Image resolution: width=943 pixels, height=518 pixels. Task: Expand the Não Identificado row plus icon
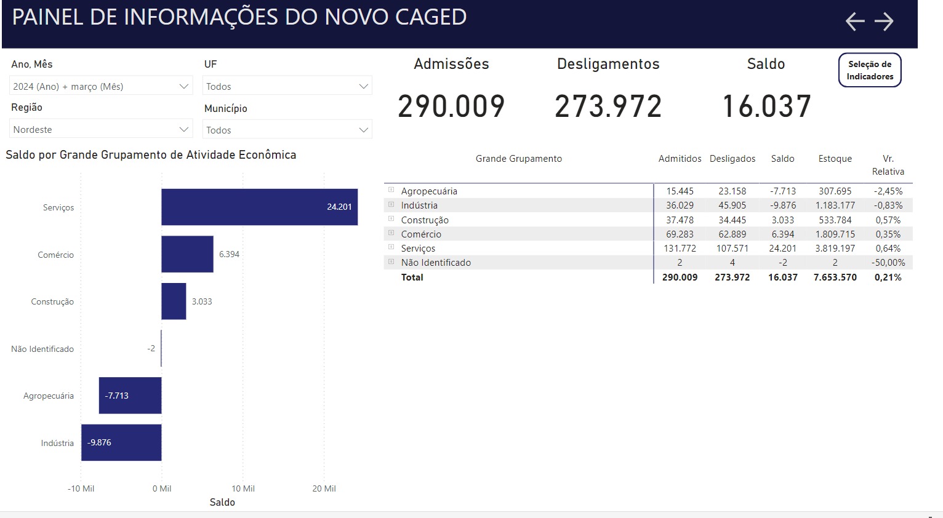pos(391,261)
